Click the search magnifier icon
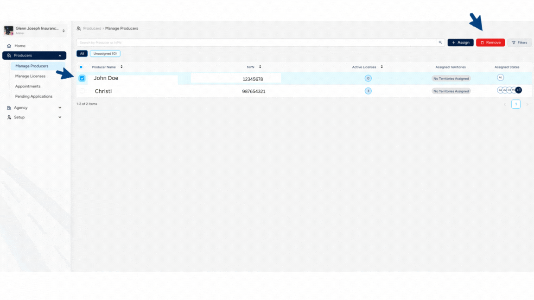The width and height of the screenshot is (534, 300). point(440,43)
